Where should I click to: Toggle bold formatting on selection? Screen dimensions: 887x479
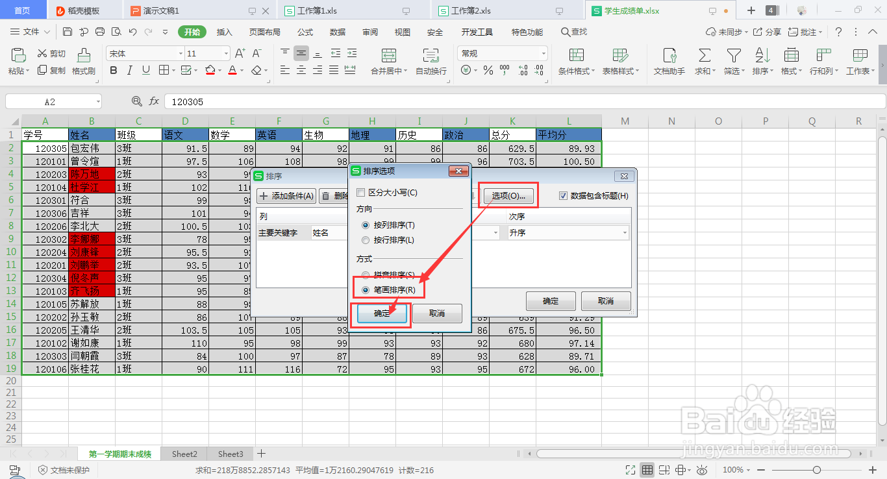(x=114, y=70)
